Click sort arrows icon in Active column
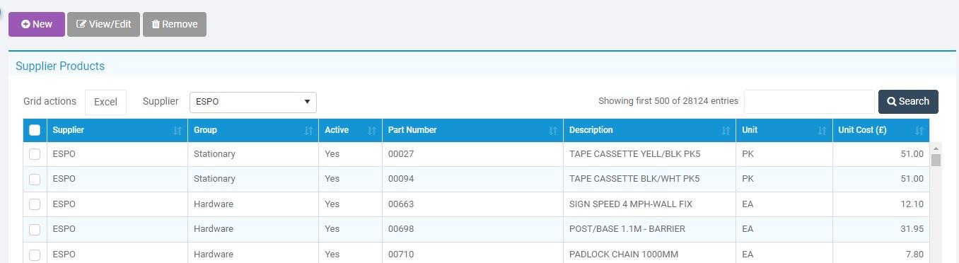Image resolution: width=959 pixels, height=263 pixels. click(x=372, y=131)
